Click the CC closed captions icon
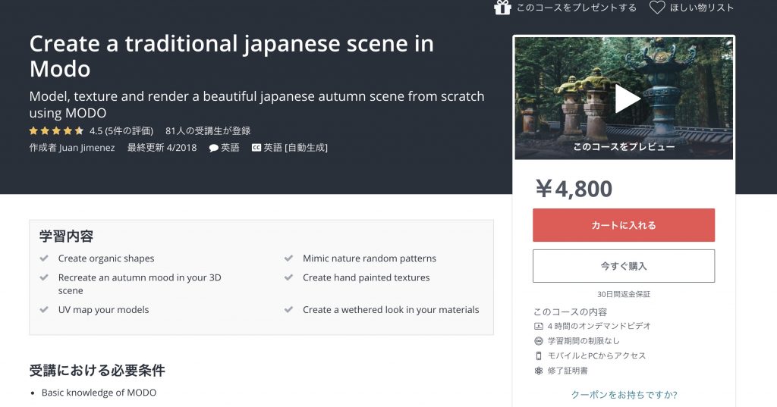 [x=256, y=148]
